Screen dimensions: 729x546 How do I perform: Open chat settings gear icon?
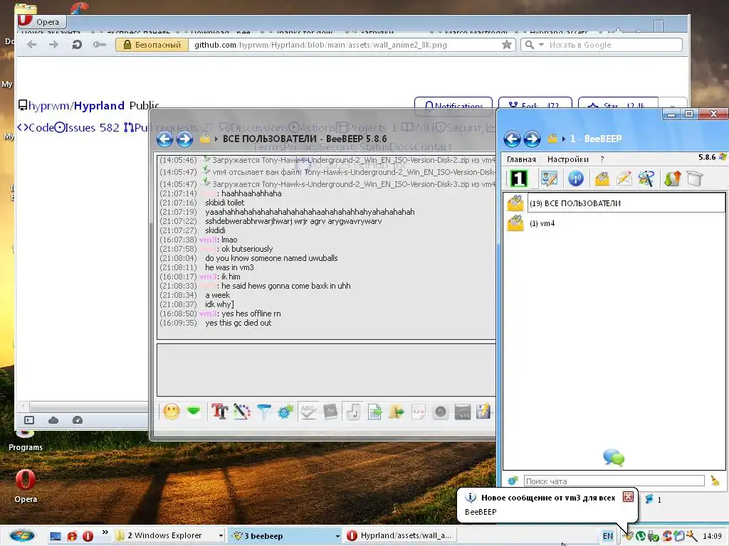click(x=286, y=412)
